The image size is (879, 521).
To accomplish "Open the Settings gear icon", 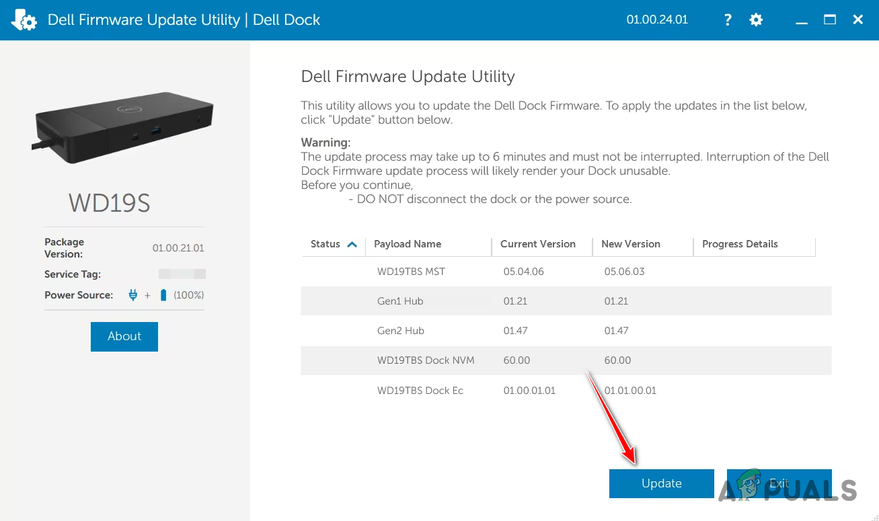I will pyautogui.click(x=756, y=19).
